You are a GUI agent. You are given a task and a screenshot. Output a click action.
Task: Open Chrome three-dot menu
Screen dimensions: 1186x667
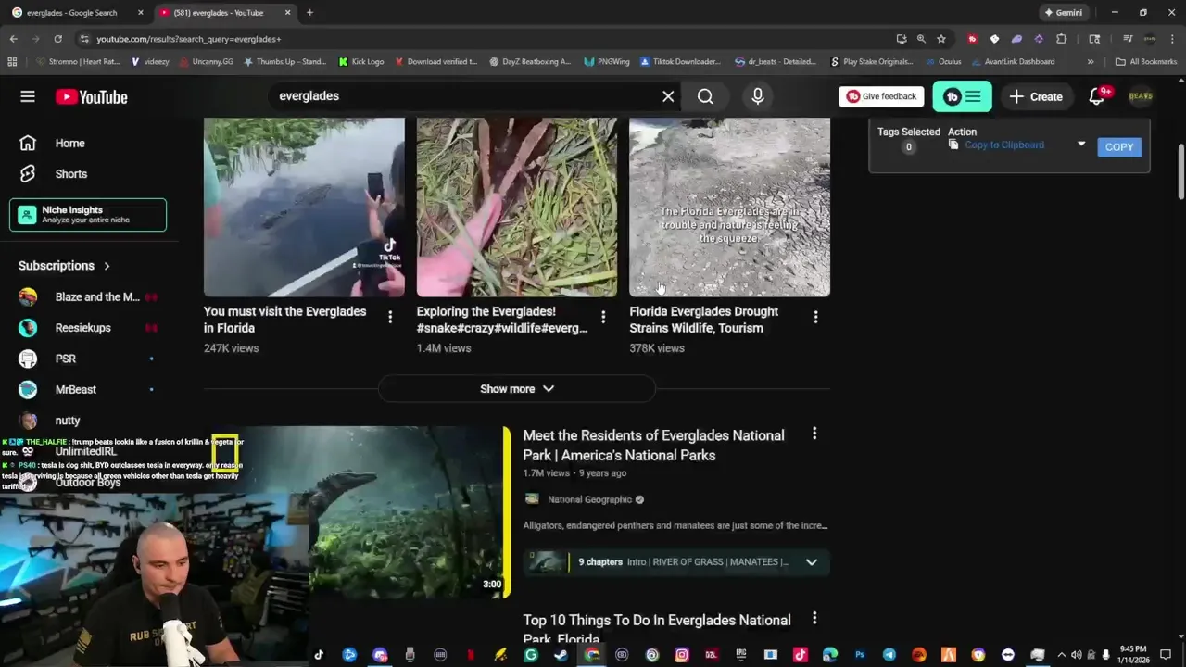(1171, 39)
